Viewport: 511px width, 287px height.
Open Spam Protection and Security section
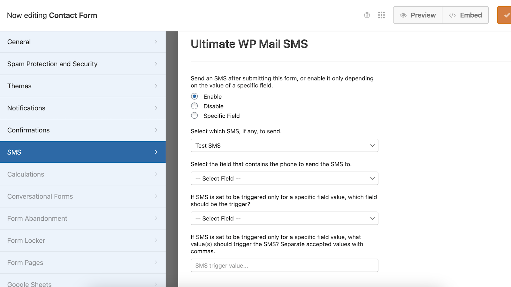tap(83, 64)
